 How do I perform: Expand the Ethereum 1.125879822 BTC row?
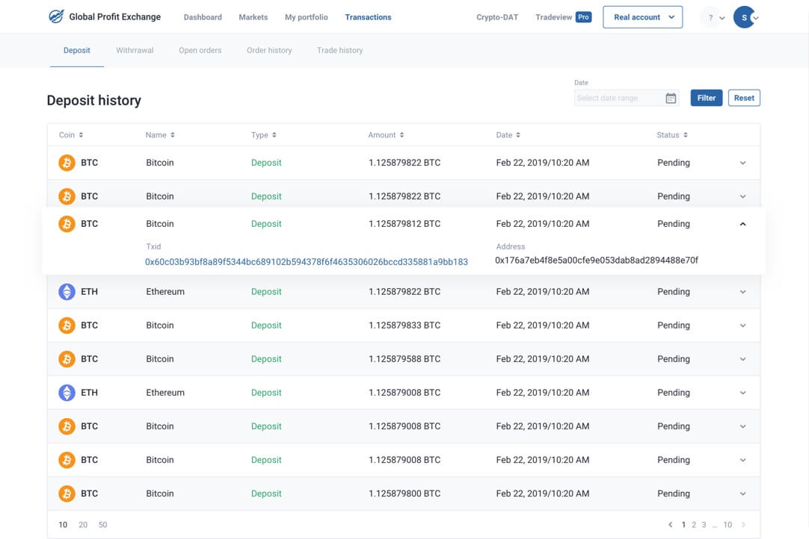pos(742,292)
